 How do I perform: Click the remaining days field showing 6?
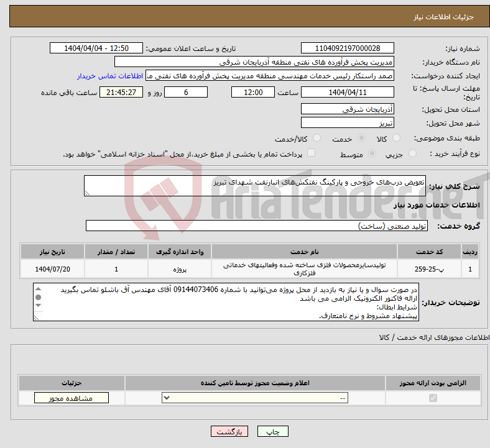pos(186,93)
